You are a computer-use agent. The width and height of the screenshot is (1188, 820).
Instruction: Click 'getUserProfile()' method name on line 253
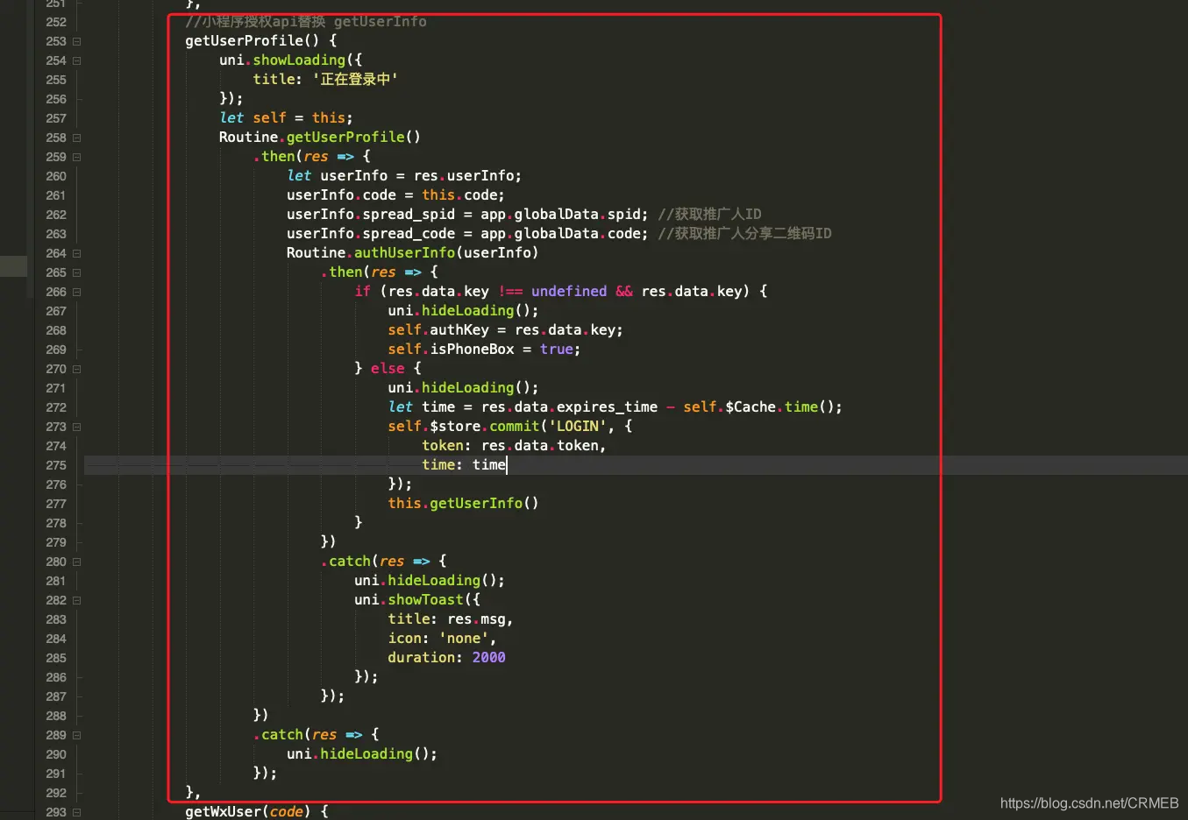[x=252, y=40]
